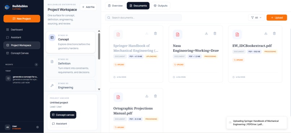Start a New Project
This screenshot has height=133, width=291.
point(22,18)
